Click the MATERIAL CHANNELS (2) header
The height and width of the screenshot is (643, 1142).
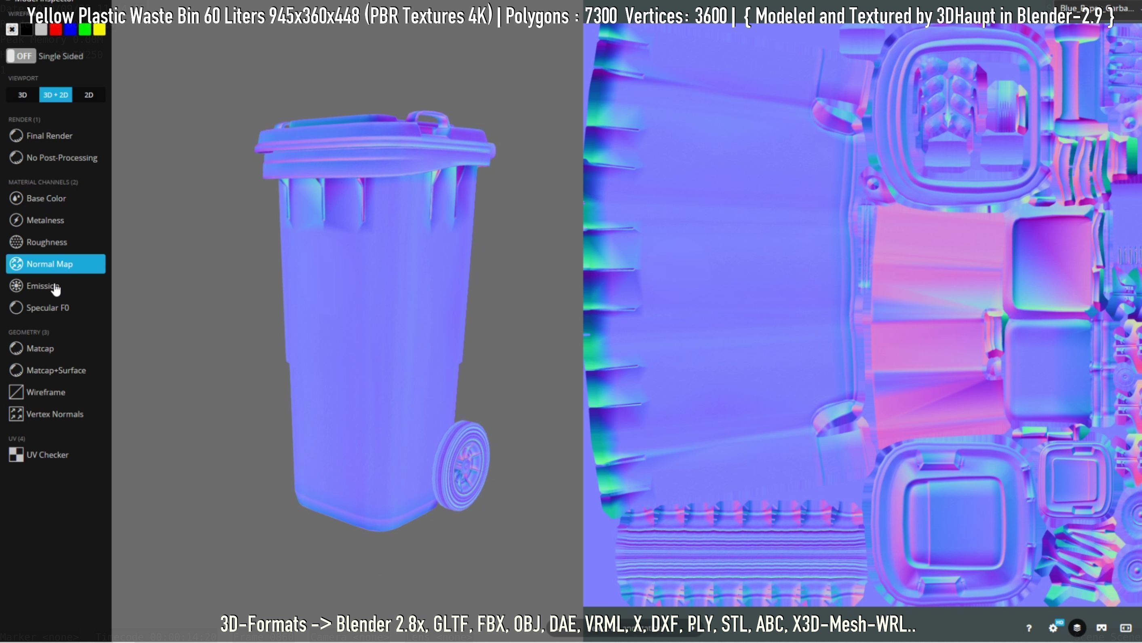(43, 182)
